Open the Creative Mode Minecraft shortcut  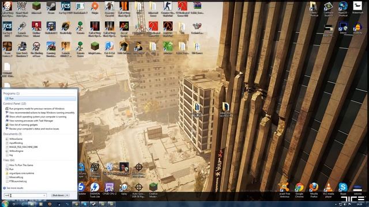point(153,190)
